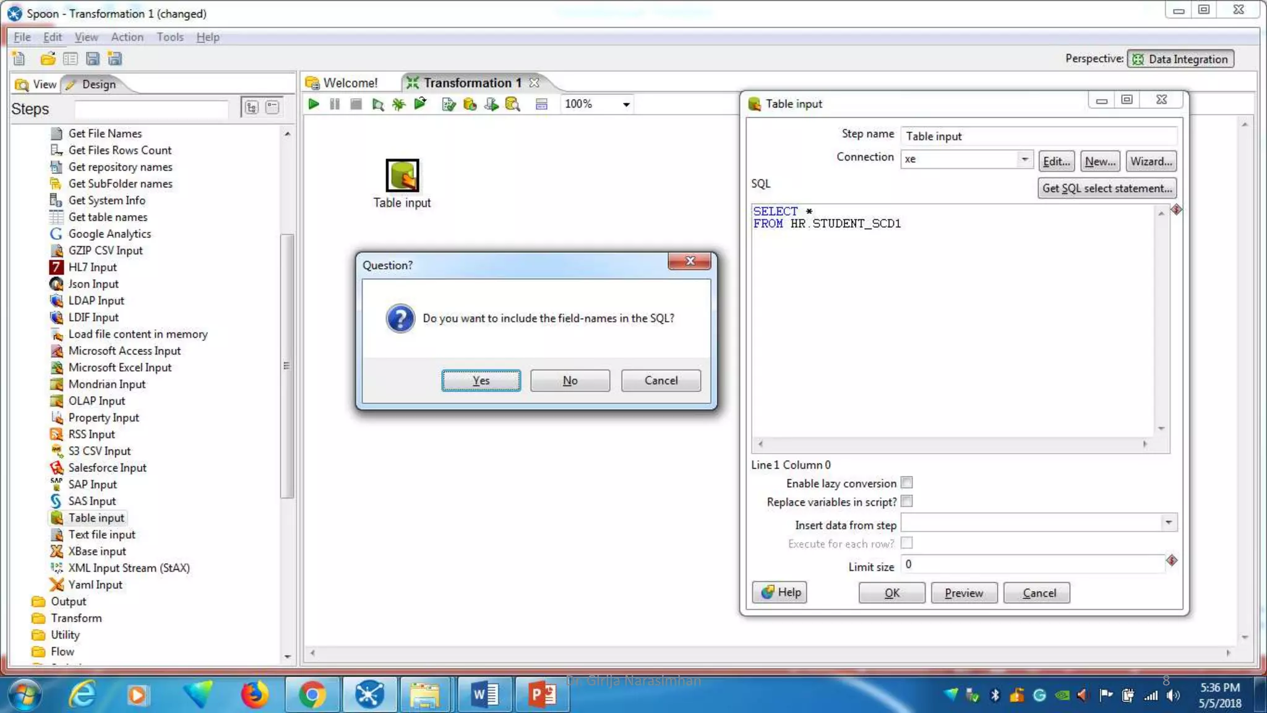The height and width of the screenshot is (713, 1267).
Task: Click the Debug transformation bug icon
Action: (x=398, y=104)
